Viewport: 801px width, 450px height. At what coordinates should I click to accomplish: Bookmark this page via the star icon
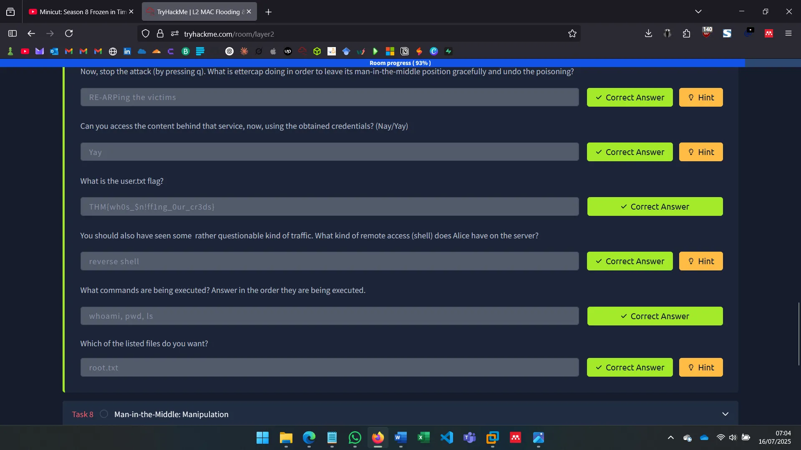[572, 33]
